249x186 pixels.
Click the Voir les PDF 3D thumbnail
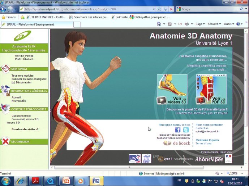coord(211,89)
